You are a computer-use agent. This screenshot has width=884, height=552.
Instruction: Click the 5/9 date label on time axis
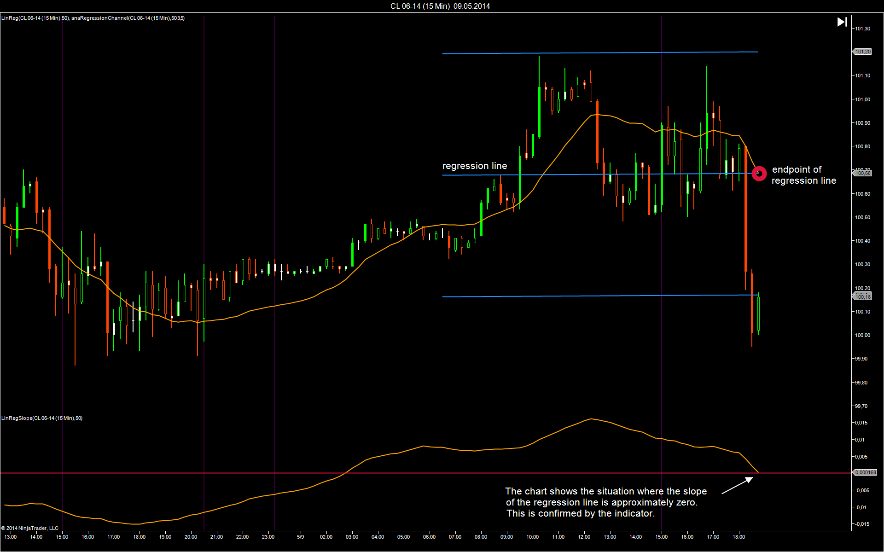300,537
